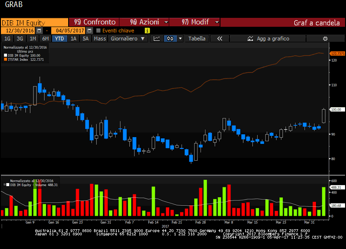Select the candlestick chart icon
Screen dimensions: 346x249
coord(170,39)
